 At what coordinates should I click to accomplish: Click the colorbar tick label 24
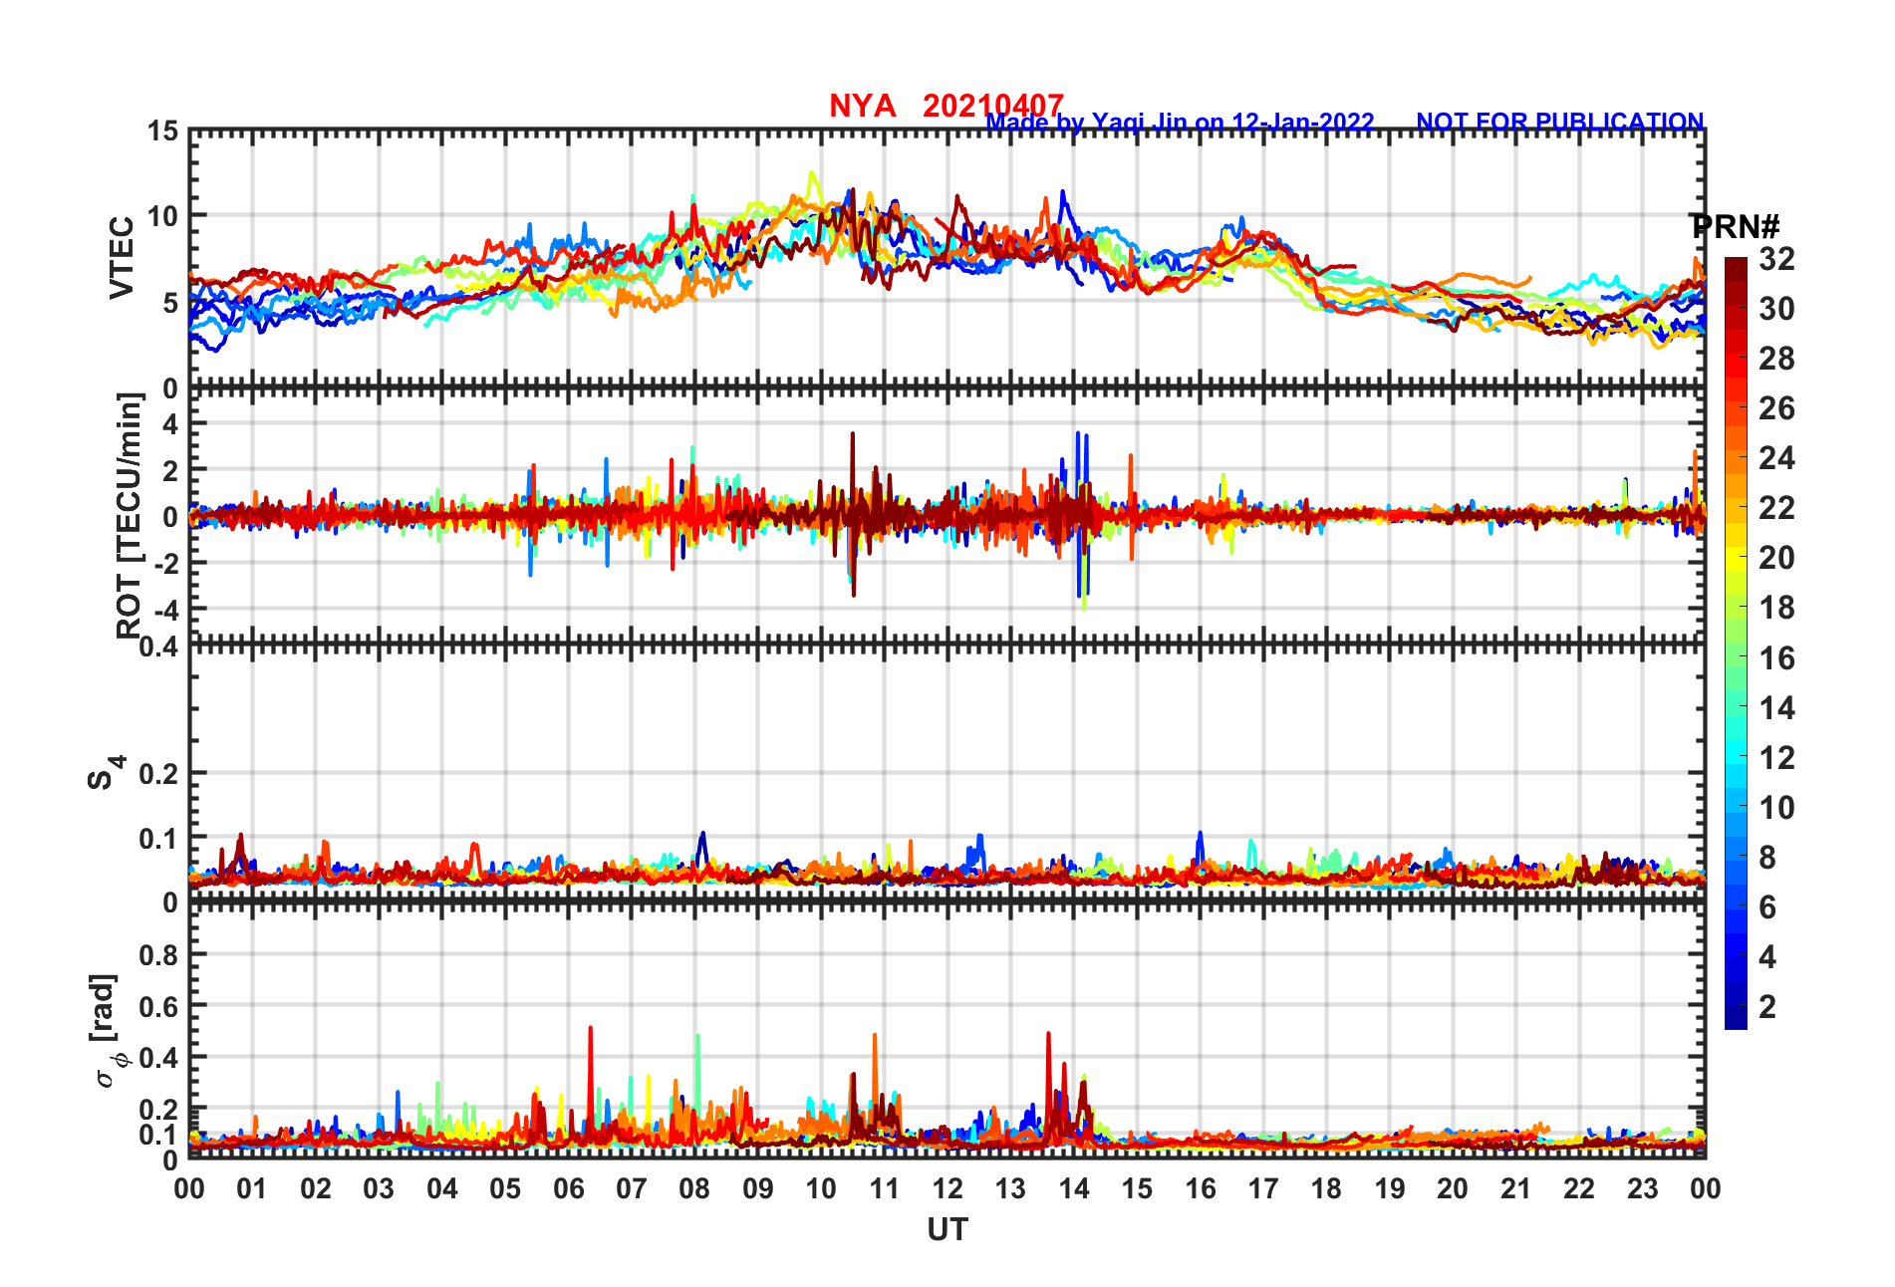pyautogui.click(x=1776, y=458)
